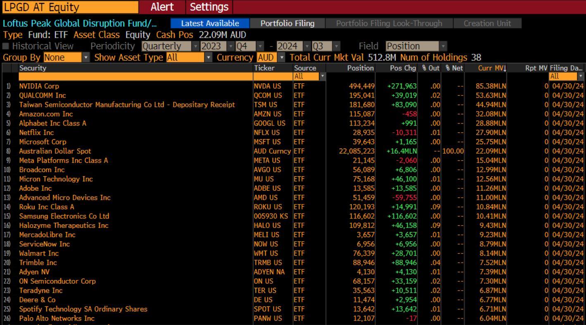Viewport: 586px width, 325px height.
Task: Sort by the Ticker column header
Action: (x=273, y=68)
